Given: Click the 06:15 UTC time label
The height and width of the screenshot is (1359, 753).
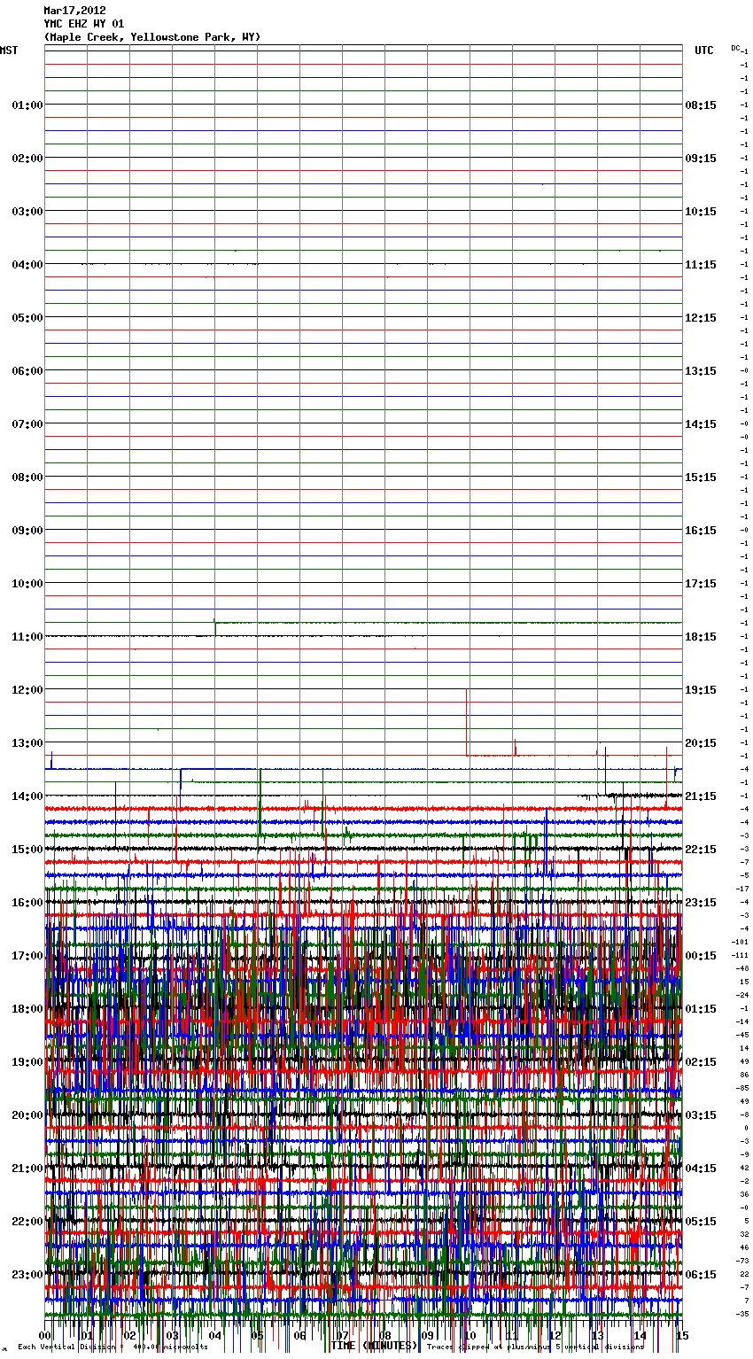Looking at the screenshot, I should (701, 1275).
